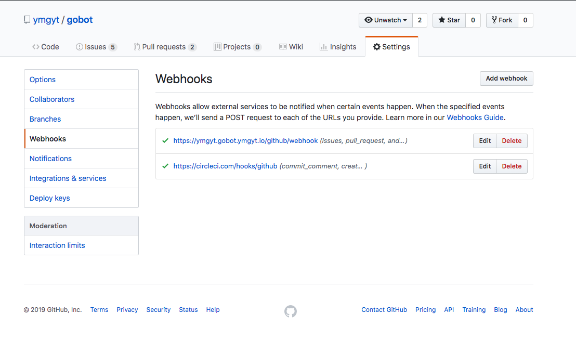Open Integrations & services settings

pyautogui.click(x=81, y=178)
